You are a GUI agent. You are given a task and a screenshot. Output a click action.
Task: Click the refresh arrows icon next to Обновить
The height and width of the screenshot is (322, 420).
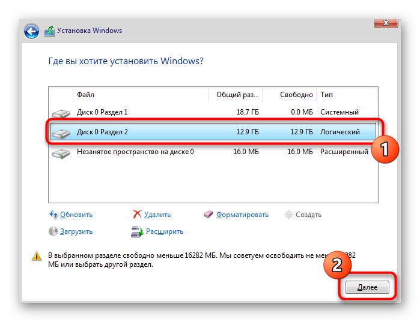pyautogui.click(x=53, y=214)
